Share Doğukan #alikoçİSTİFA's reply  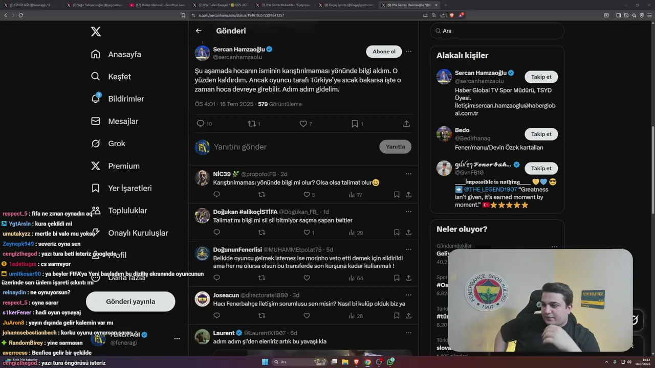408,233
